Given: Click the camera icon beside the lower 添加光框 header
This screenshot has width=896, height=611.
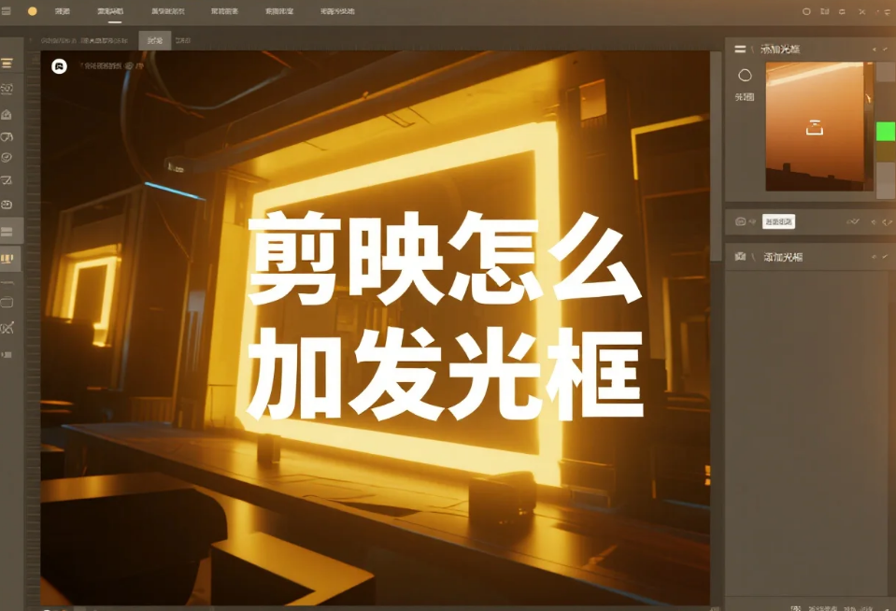Looking at the screenshot, I should (x=740, y=257).
